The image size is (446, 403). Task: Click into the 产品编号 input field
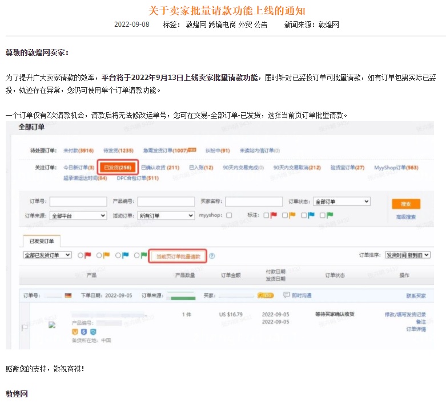tap(166, 202)
